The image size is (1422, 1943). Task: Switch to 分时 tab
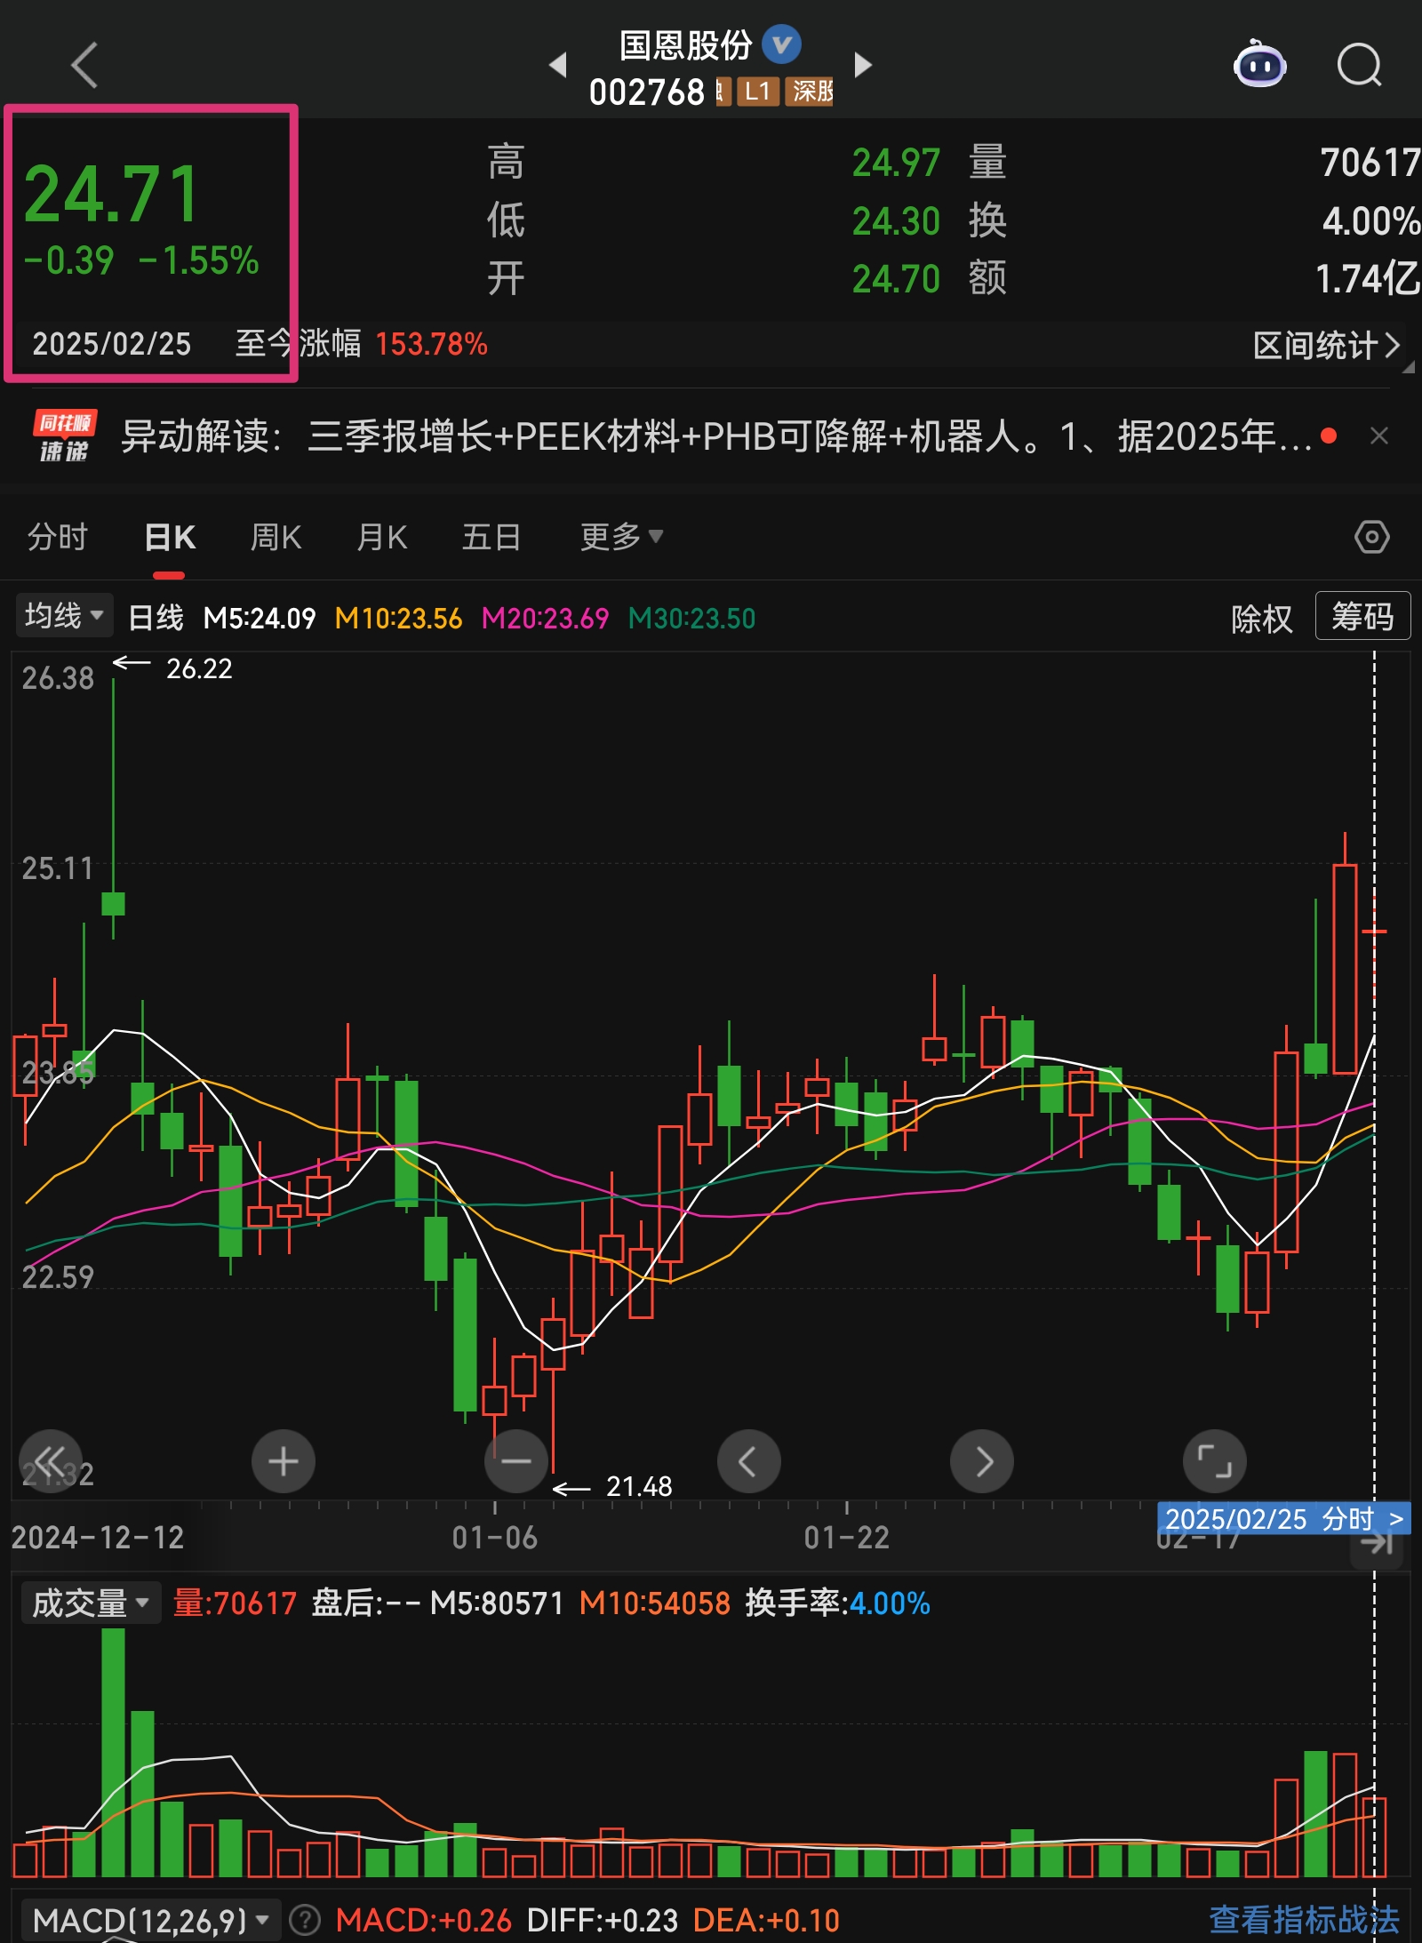[58, 537]
